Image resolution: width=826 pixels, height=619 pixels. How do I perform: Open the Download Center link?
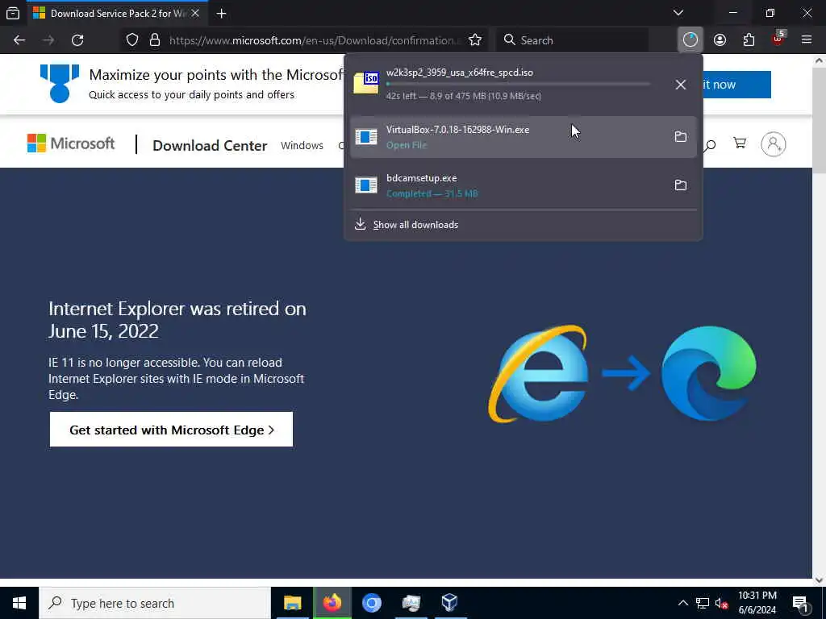point(210,146)
